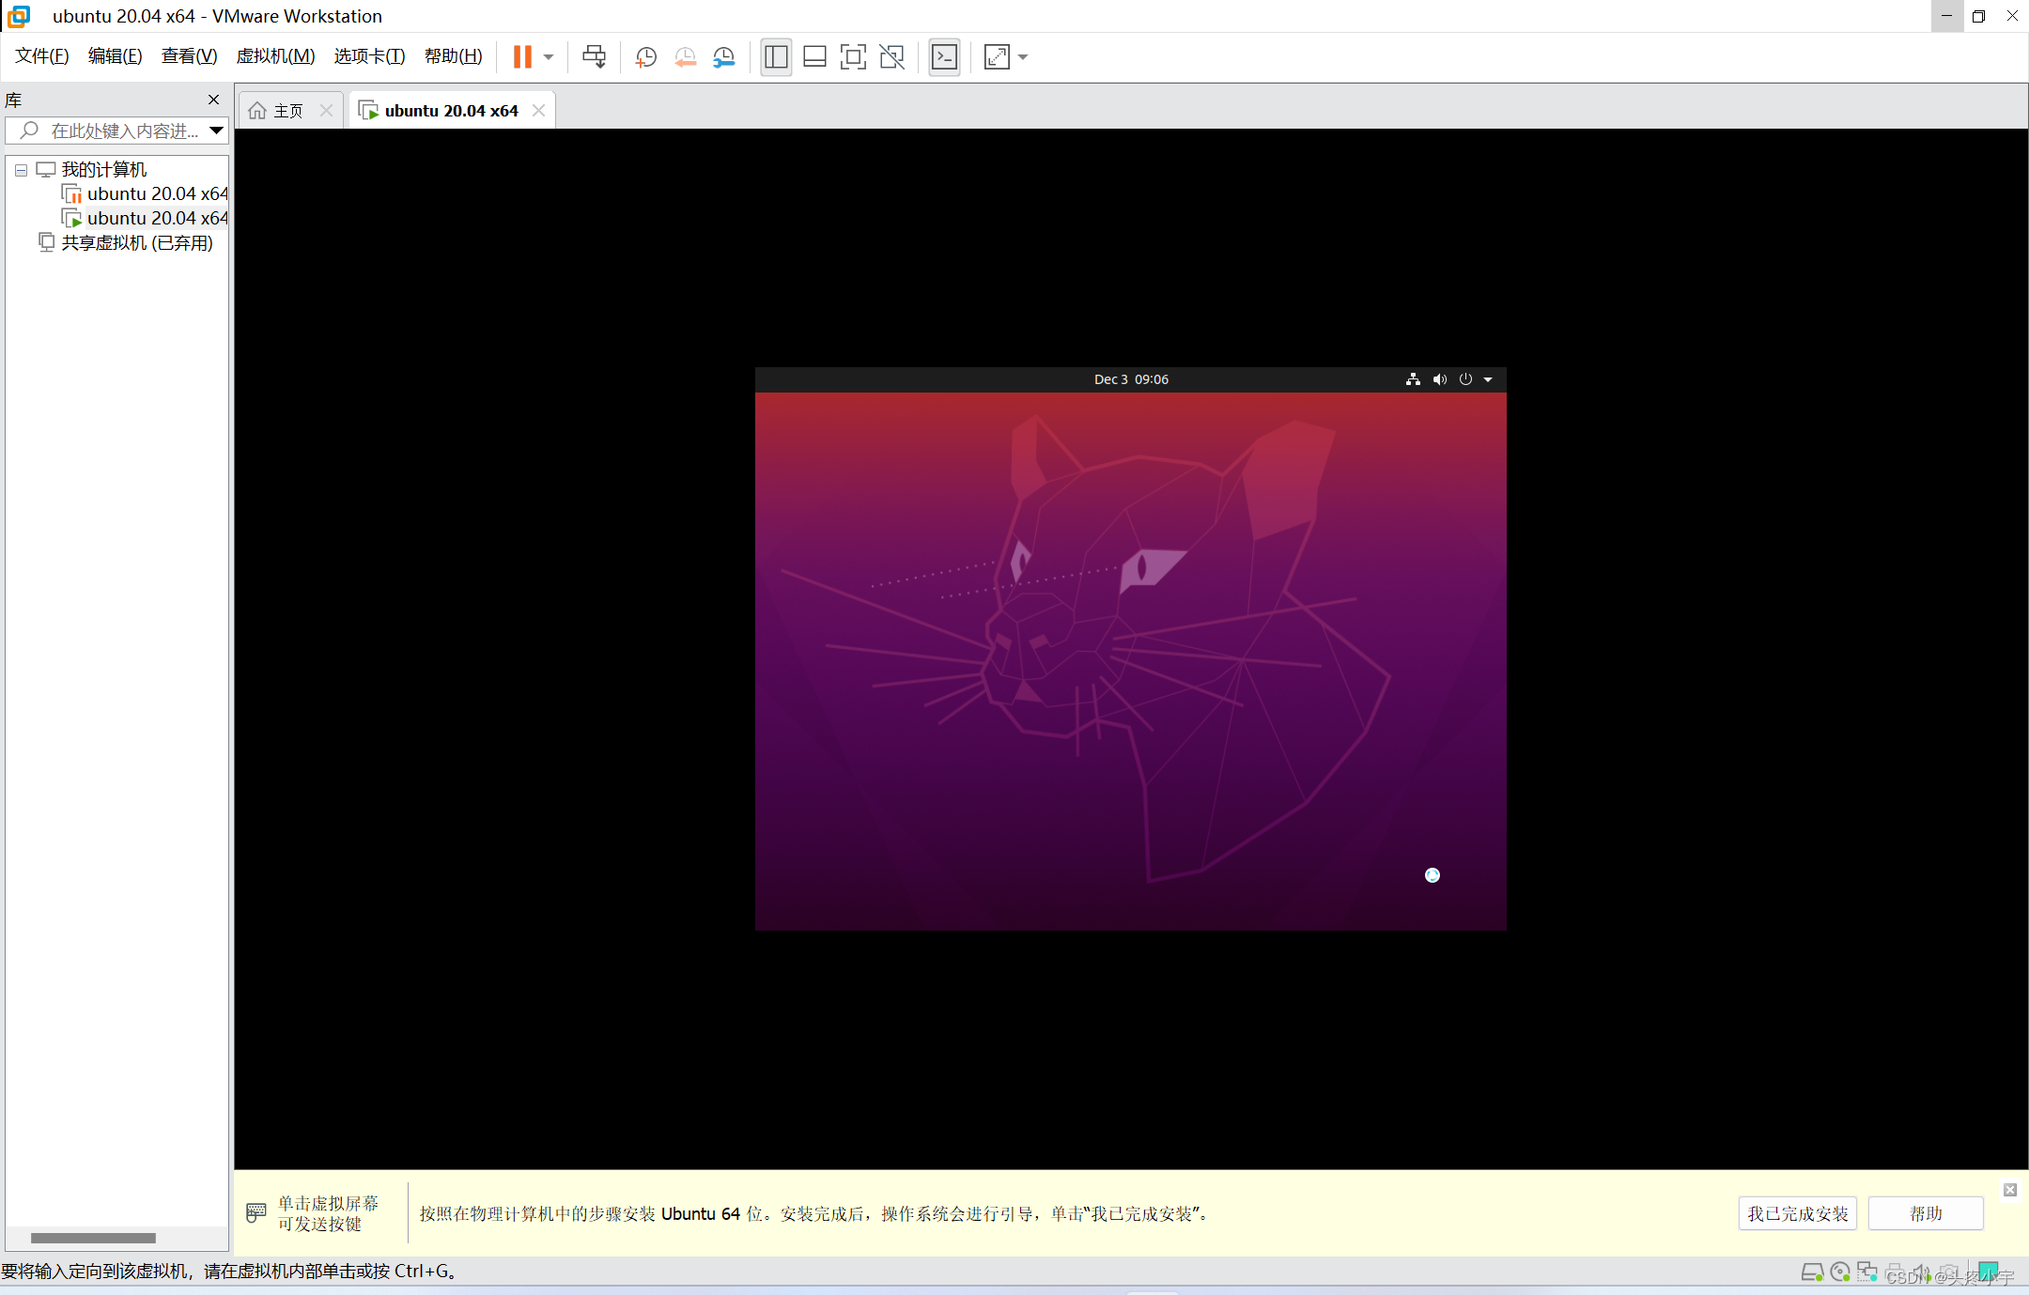Viewport: 2029px width, 1295px height.
Task: Toggle the library sidebar visibility
Action: pyautogui.click(x=776, y=57)
